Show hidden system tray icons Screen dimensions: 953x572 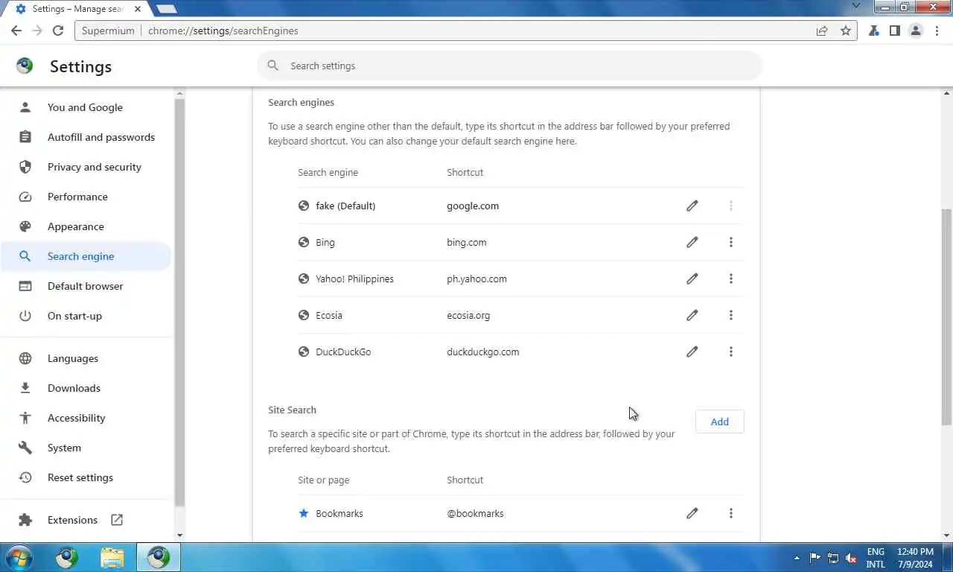pos(797,558)
